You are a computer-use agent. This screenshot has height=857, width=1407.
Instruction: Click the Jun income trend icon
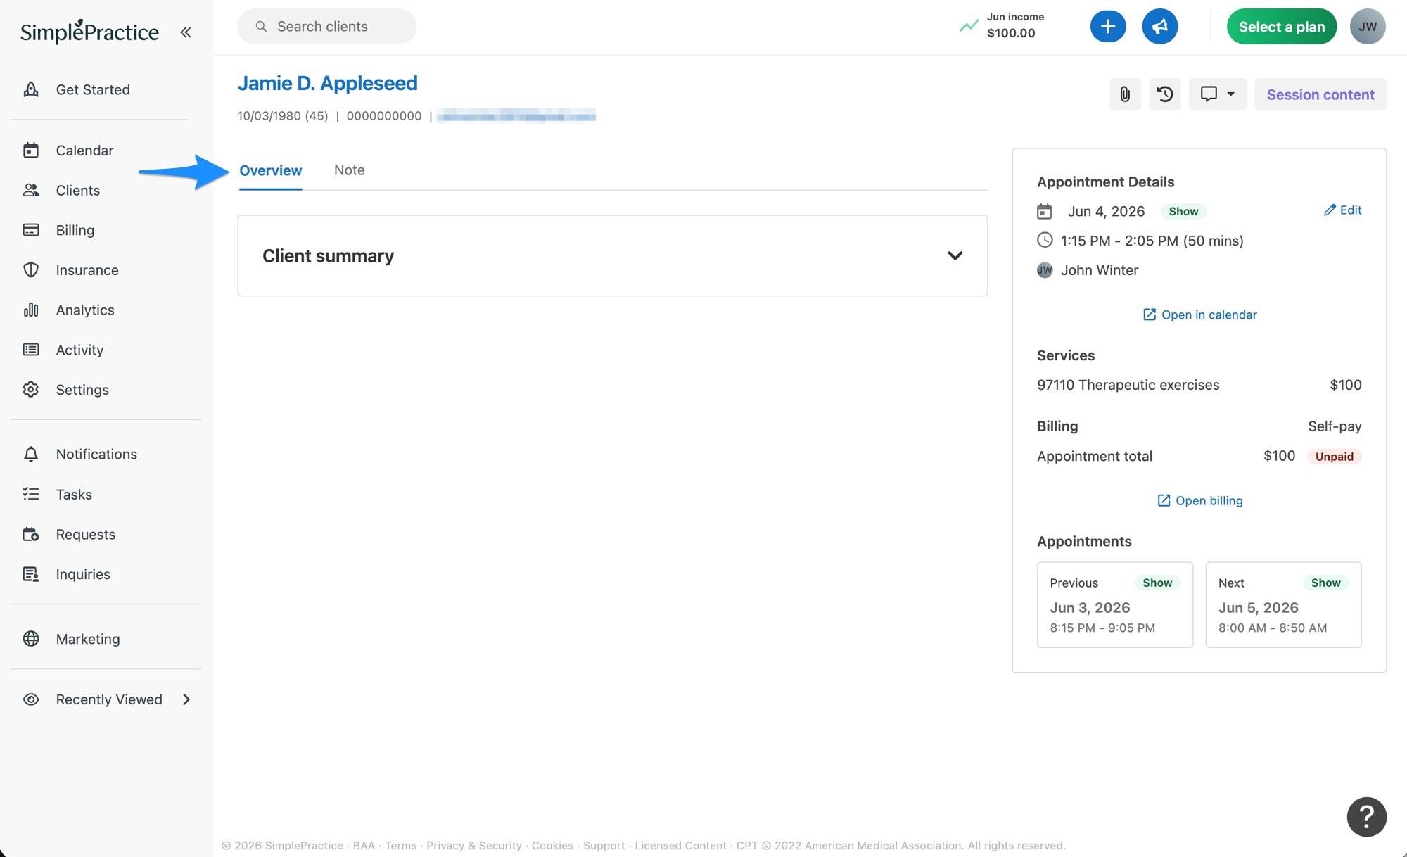point(969,26)
